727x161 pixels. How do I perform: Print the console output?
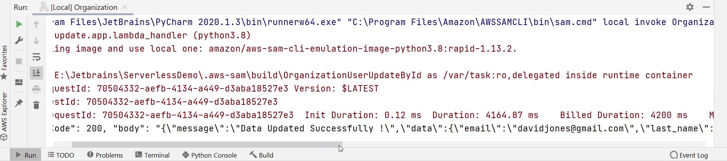click(x=37, y=89)
